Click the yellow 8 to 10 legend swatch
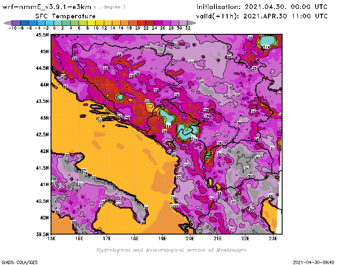The width and height of the screenshot is (343, 265). [x=91, y=23]
